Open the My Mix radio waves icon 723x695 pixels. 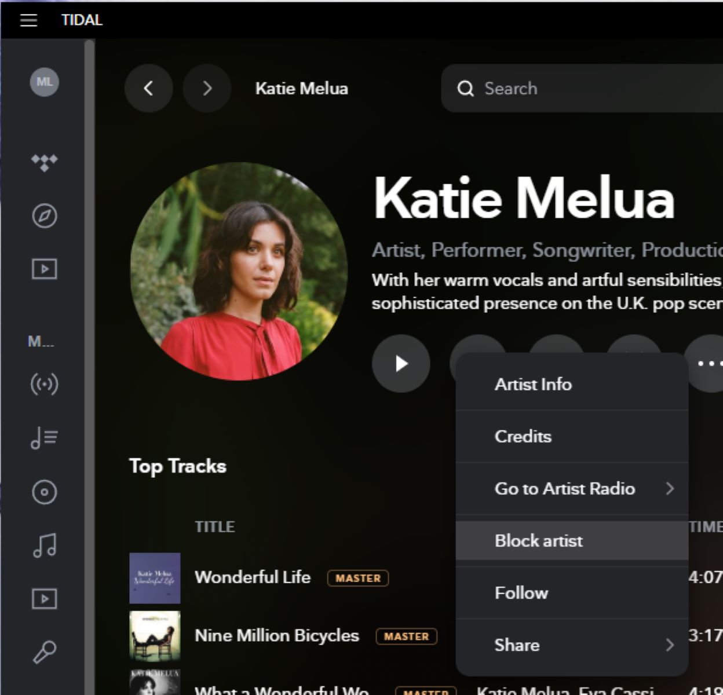coord(45,384)
